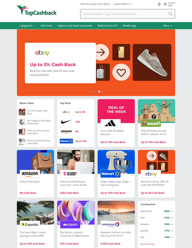Expand the Latest Offers dropdown
Screen dimensions: 192x248
point(122,4)
